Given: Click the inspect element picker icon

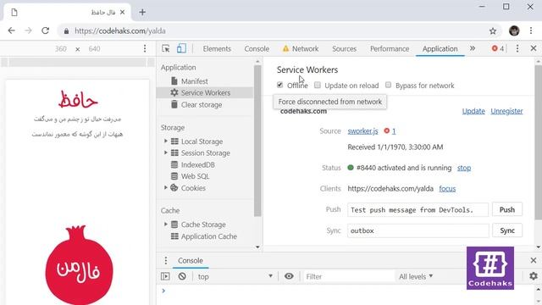Looking at the screenshot, I should [166, 49].
